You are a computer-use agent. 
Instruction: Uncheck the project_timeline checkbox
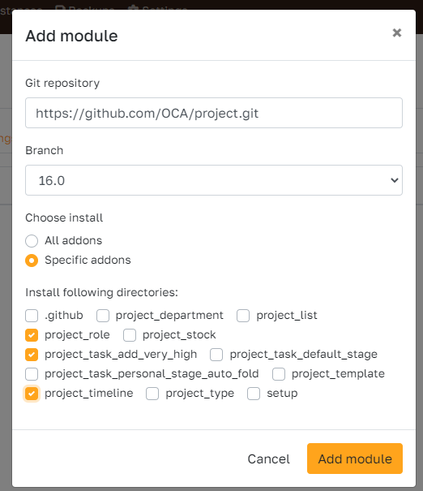tap(32, 394)
